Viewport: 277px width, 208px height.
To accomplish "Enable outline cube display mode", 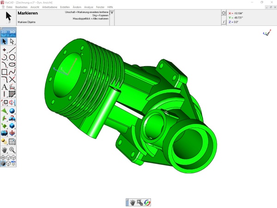I will [x=8, y=164].
